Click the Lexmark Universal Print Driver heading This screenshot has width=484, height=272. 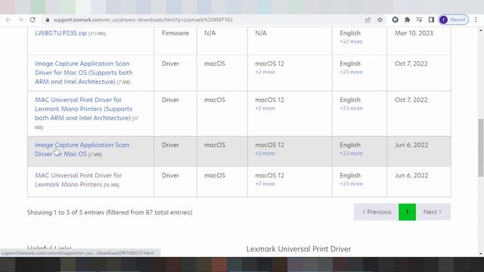(299, 249)
